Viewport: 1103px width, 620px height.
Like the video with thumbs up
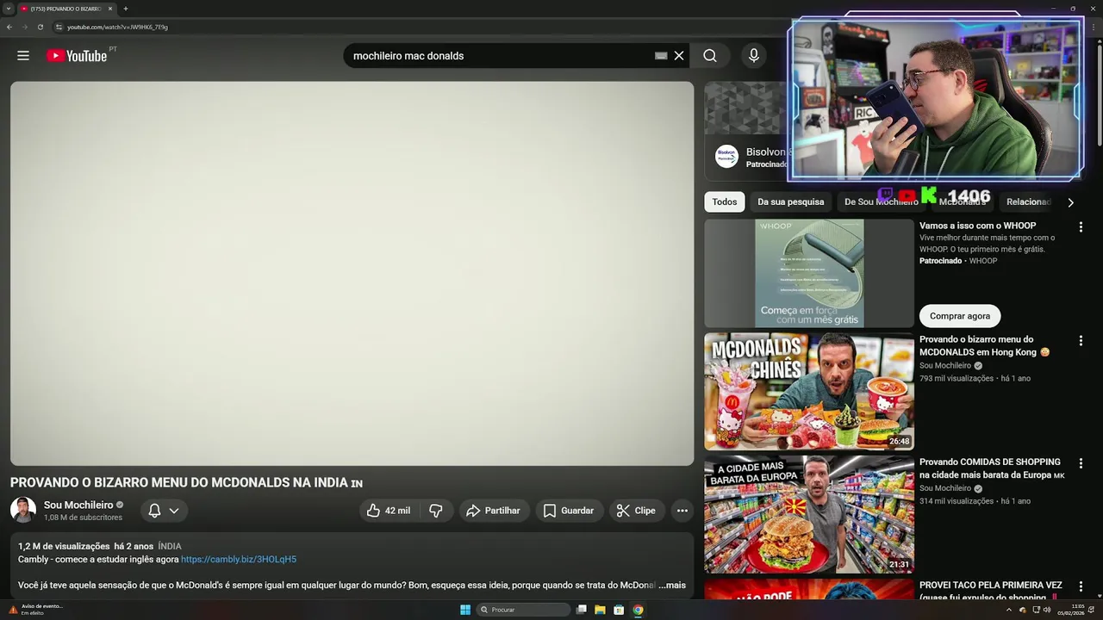pos(389,511)
